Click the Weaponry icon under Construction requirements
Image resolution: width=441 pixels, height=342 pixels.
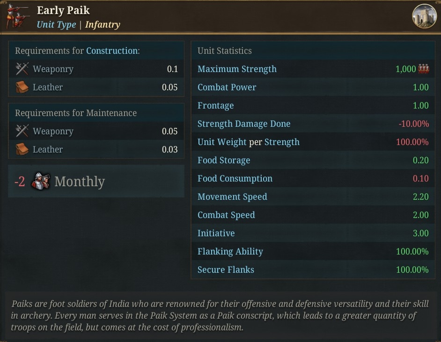point(22,69)
